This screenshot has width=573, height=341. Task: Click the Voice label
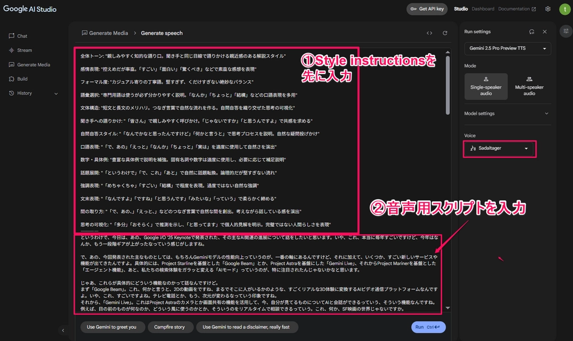pyautogui.click(x=469, y=136)
